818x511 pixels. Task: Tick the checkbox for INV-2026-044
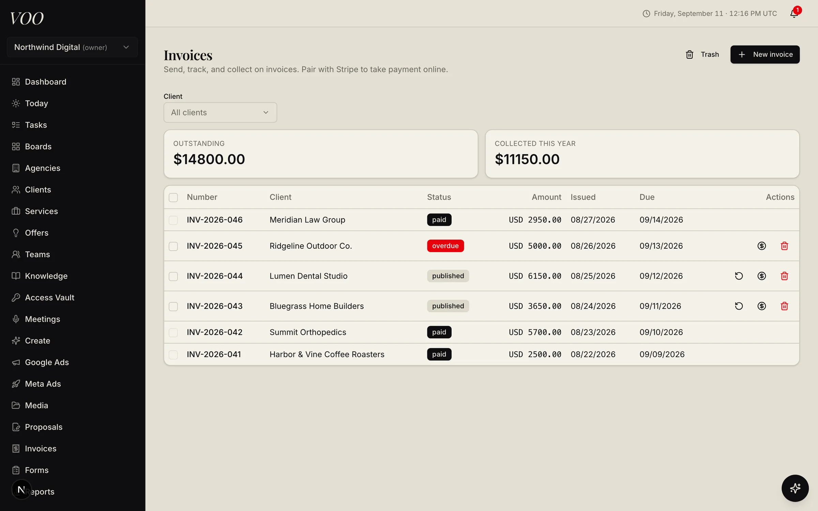pos(173,276)
